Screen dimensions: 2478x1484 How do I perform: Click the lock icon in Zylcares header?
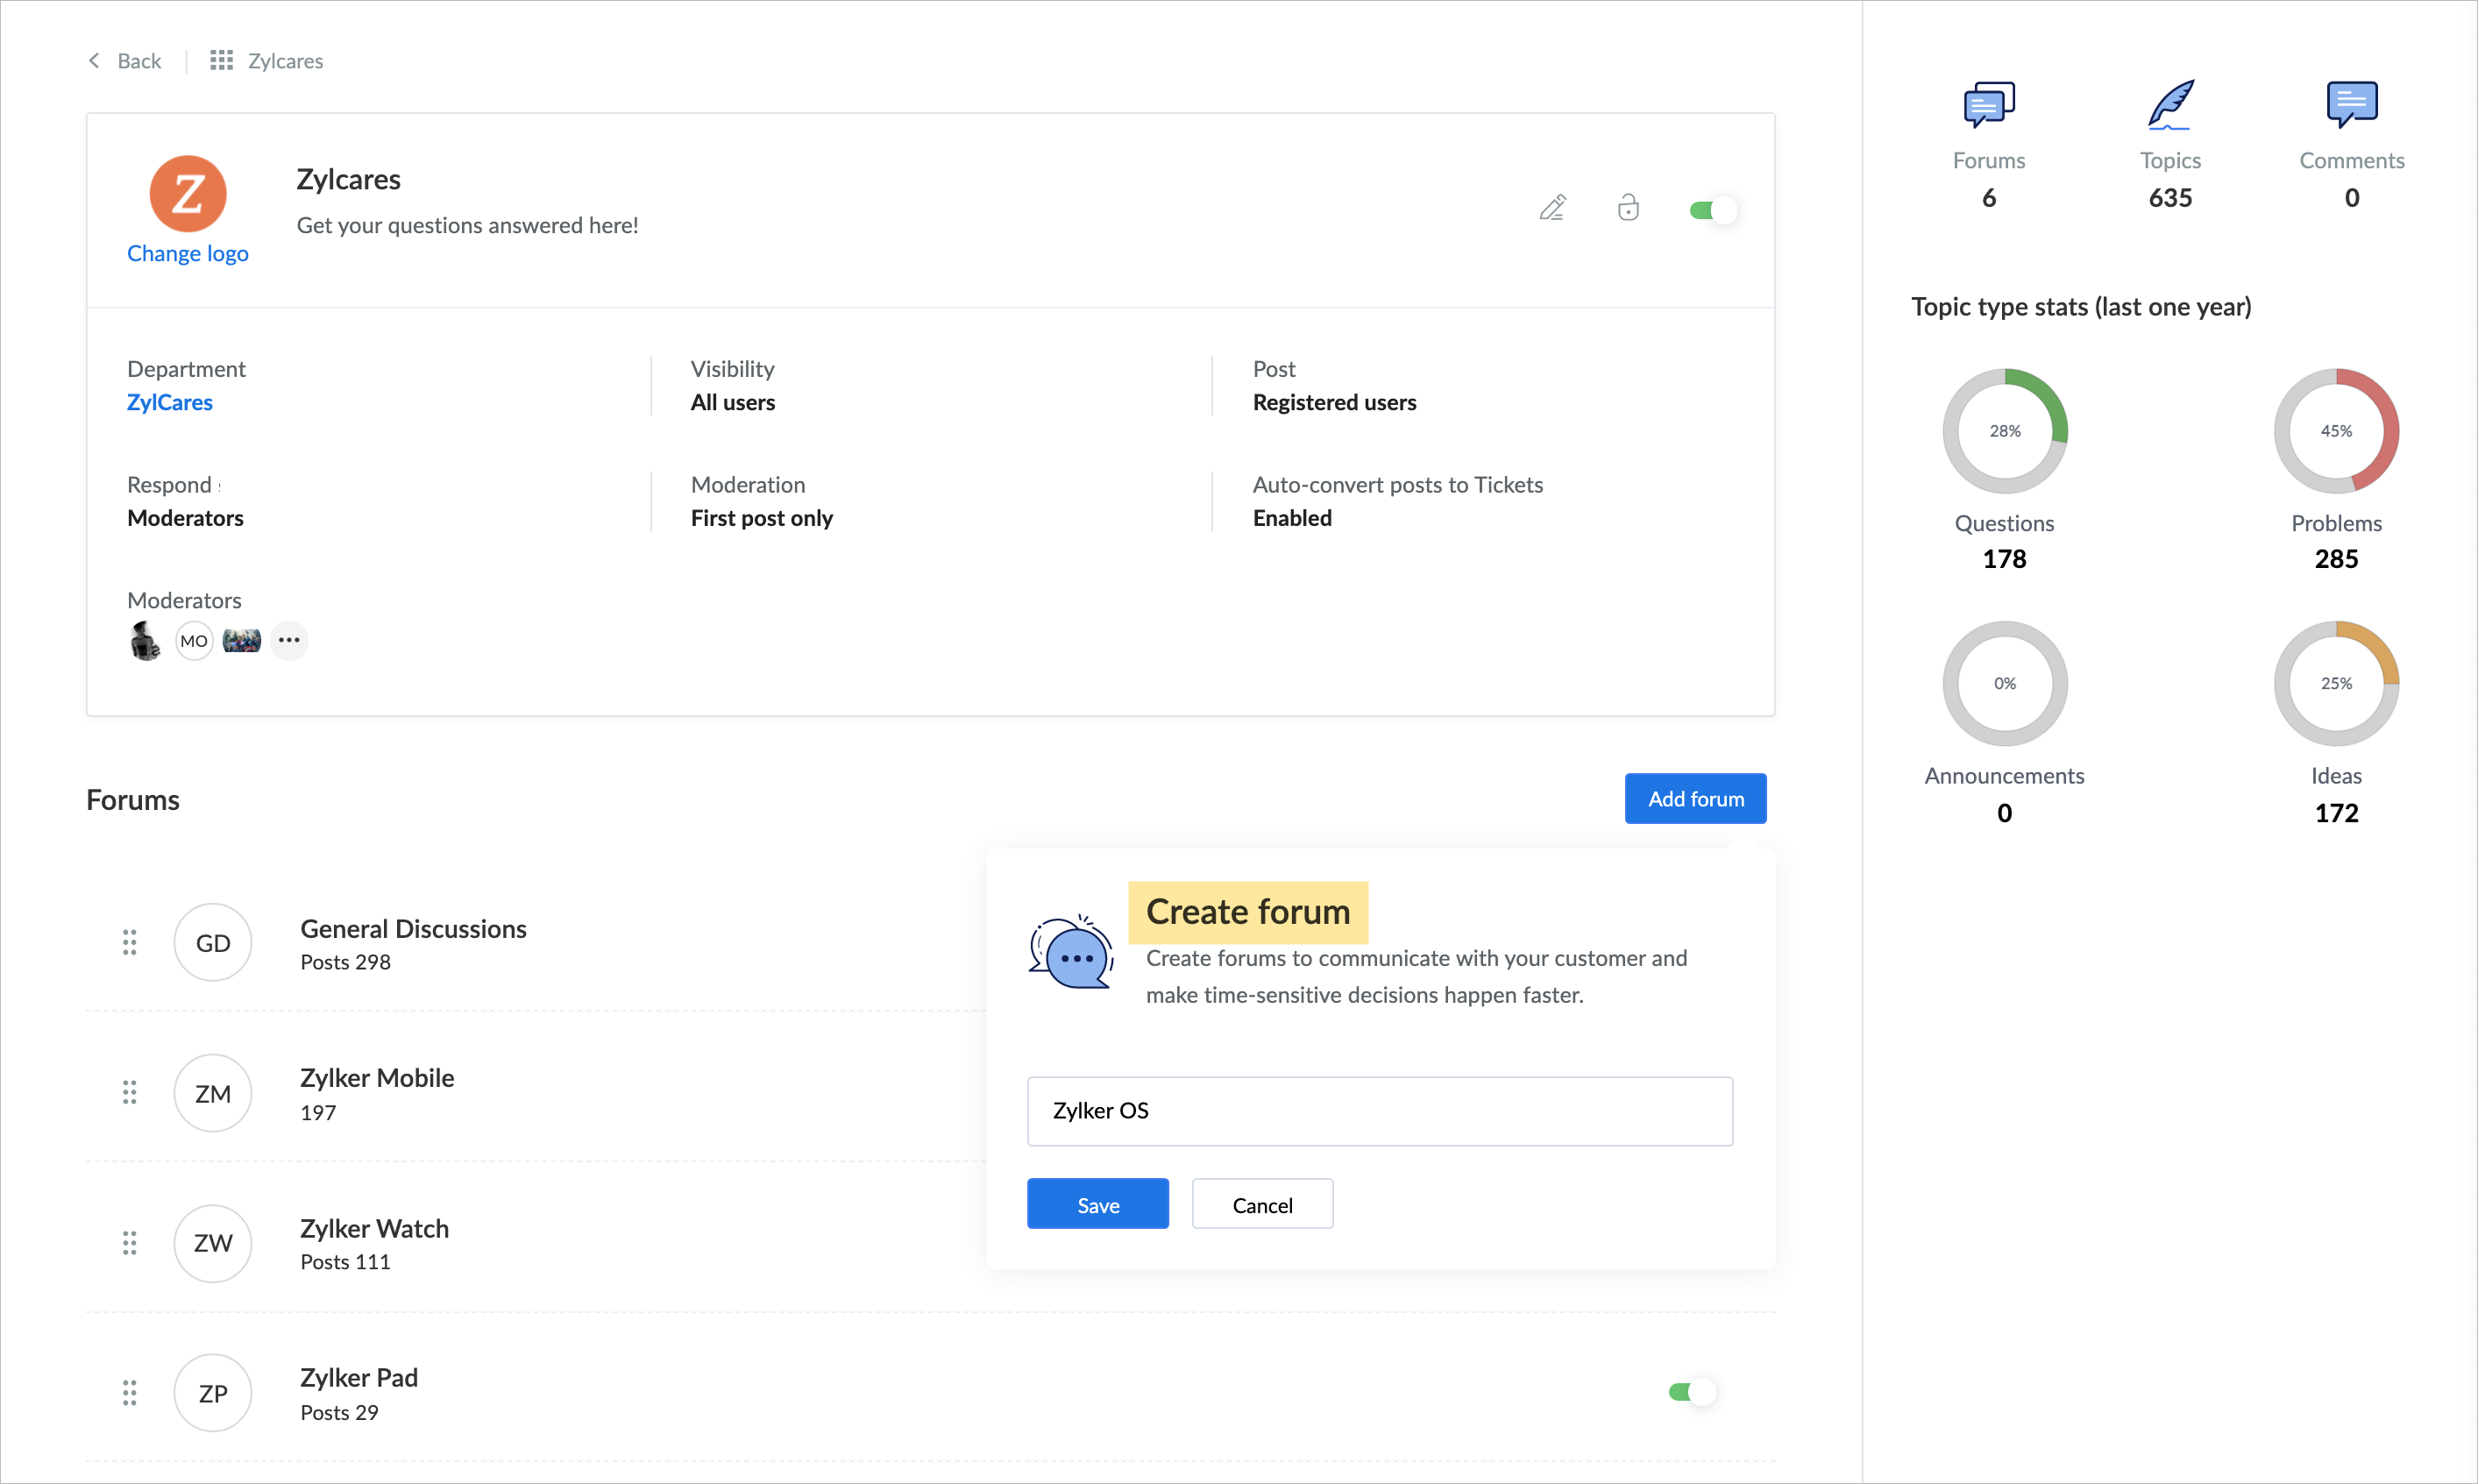(1628, 208)
